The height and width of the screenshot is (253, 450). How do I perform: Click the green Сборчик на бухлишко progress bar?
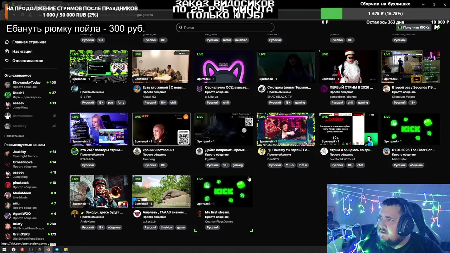[331, 14]
